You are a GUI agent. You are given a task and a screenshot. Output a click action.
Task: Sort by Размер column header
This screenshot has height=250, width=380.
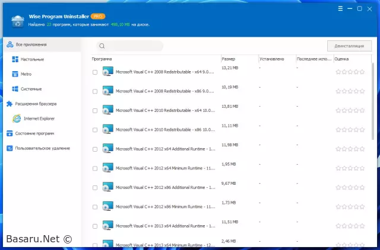click(239, 59)
